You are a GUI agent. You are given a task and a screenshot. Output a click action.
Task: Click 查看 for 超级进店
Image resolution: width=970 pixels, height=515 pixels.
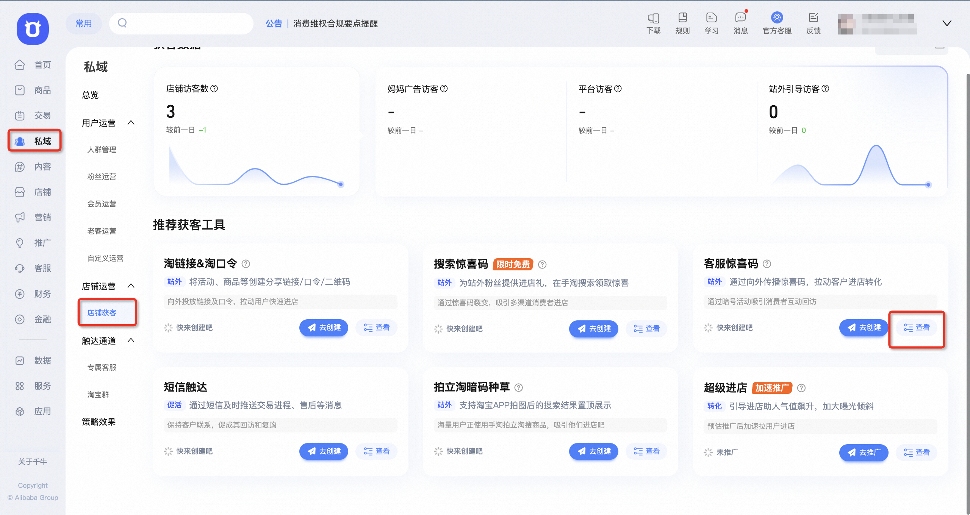(x=917, y=453)
